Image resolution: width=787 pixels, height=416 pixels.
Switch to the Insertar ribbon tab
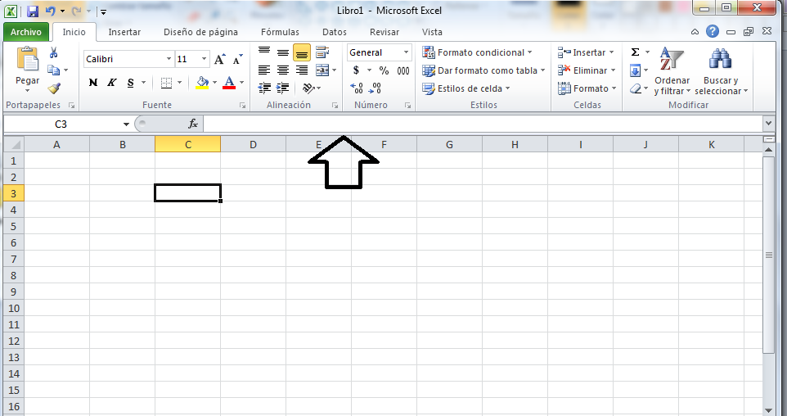[x=124, y=32]
